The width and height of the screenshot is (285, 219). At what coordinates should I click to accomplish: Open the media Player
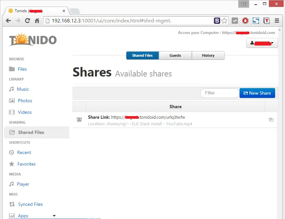click(23, 184)
